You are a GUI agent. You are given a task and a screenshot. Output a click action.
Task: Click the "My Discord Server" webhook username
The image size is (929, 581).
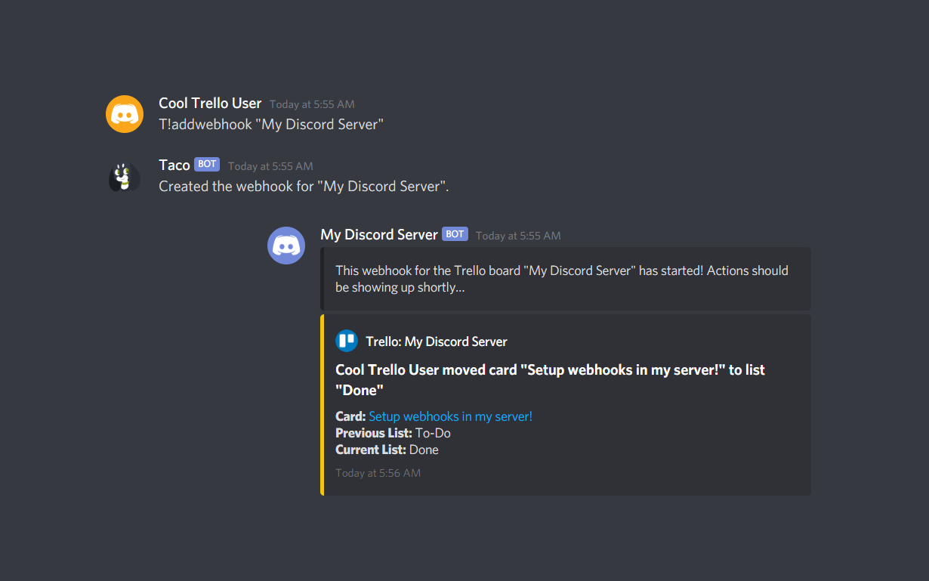tap(379, 235)
